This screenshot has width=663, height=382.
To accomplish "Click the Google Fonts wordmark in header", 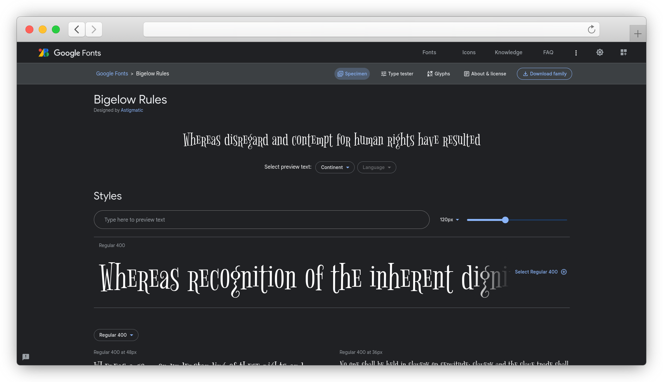I will coord(77,53).
